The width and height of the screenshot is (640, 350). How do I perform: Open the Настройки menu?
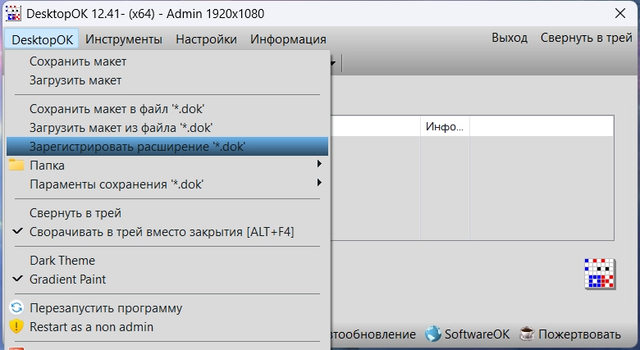(x=206, y=39)
